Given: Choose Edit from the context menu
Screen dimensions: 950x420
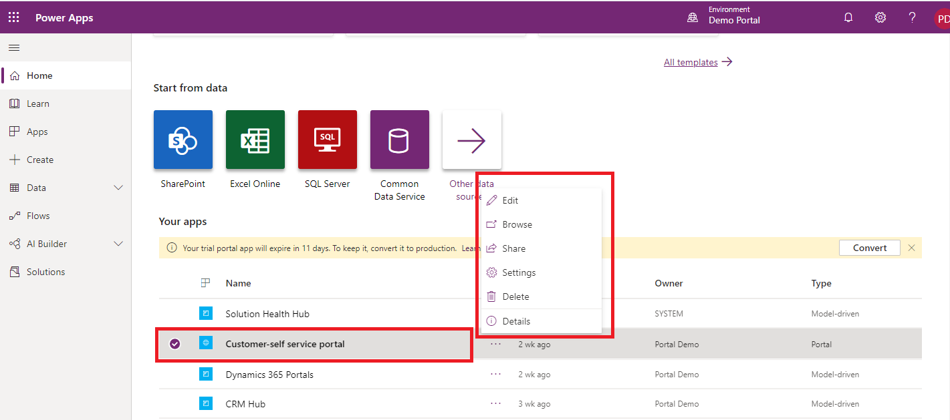Looking at the screenshot, I should (x=510, y=200).
